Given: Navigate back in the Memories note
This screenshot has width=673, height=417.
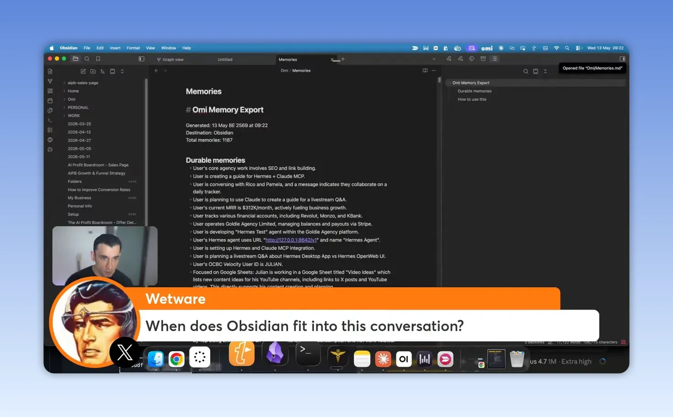Looking at the screenshot, I should point(157,71).
